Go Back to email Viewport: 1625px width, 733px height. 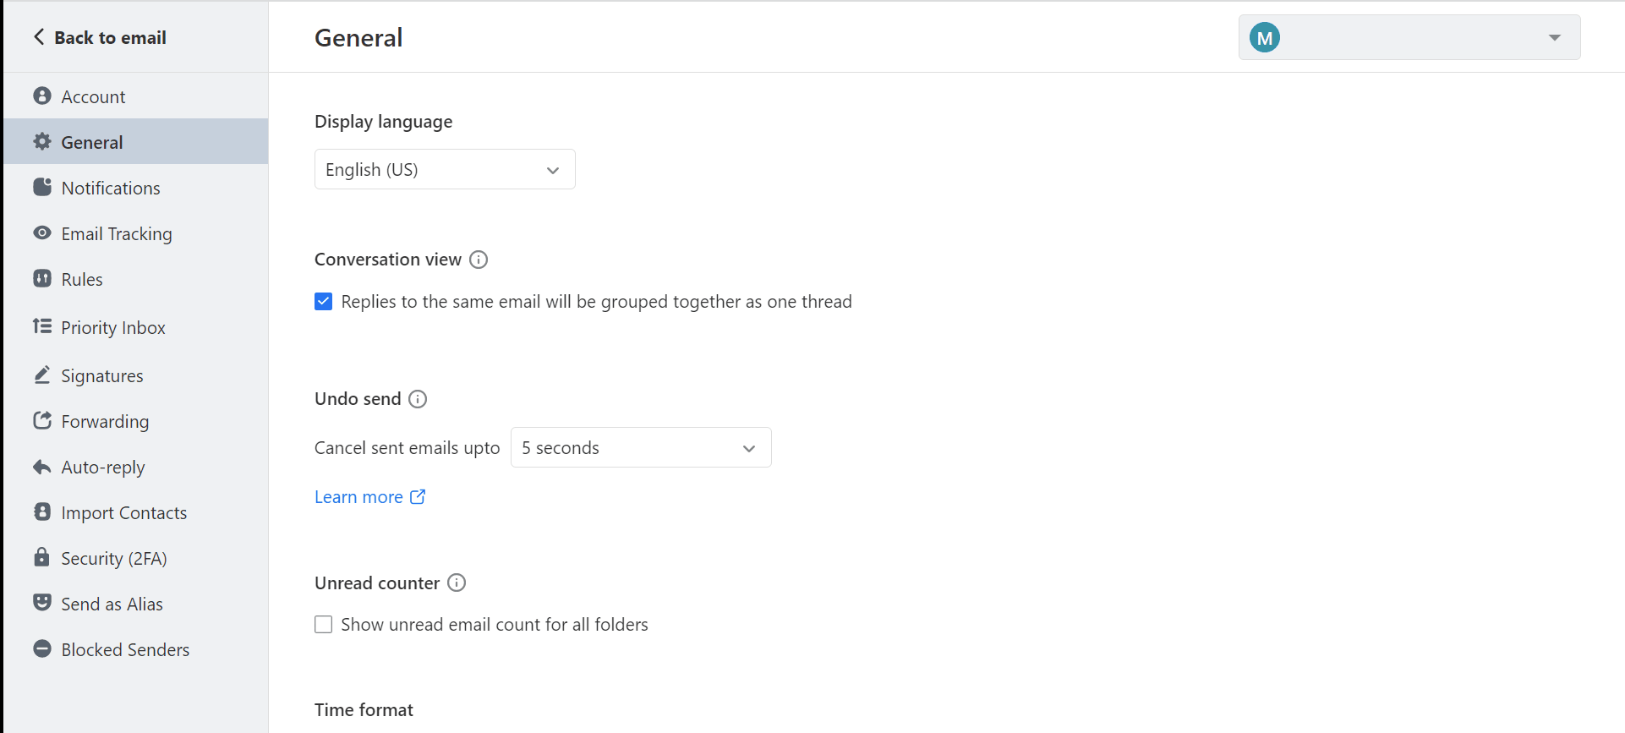tap(100, 37)
